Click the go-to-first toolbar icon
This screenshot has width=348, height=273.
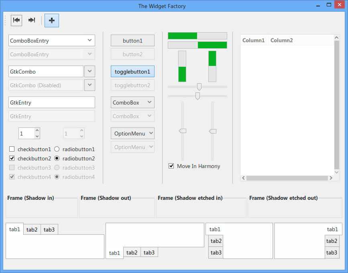coord(16,20)
